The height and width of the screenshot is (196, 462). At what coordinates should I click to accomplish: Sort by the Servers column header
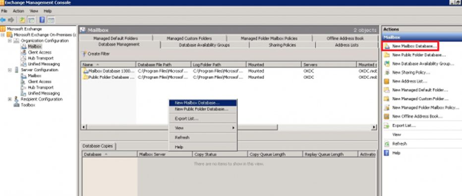(x=329, y=65)
